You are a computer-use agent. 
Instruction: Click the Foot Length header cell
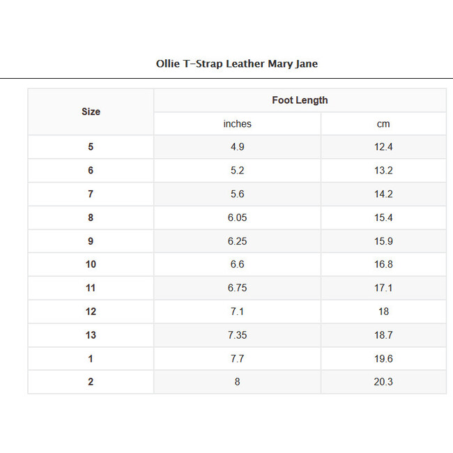click(x=300, y=100)
